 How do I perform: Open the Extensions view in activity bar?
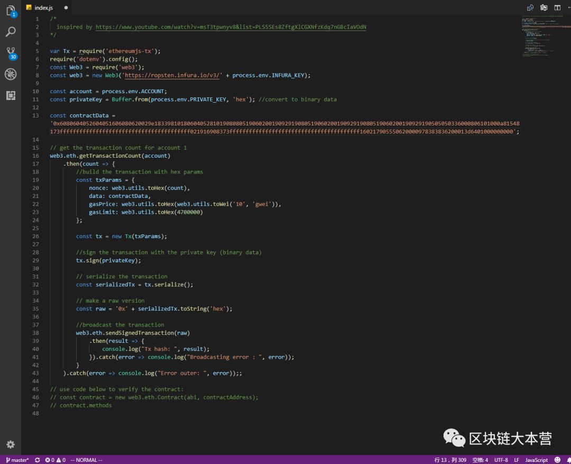11,95
